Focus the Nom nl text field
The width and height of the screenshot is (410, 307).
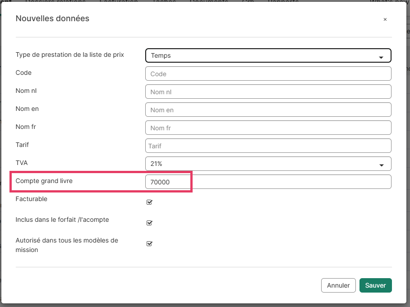point(268,92)
